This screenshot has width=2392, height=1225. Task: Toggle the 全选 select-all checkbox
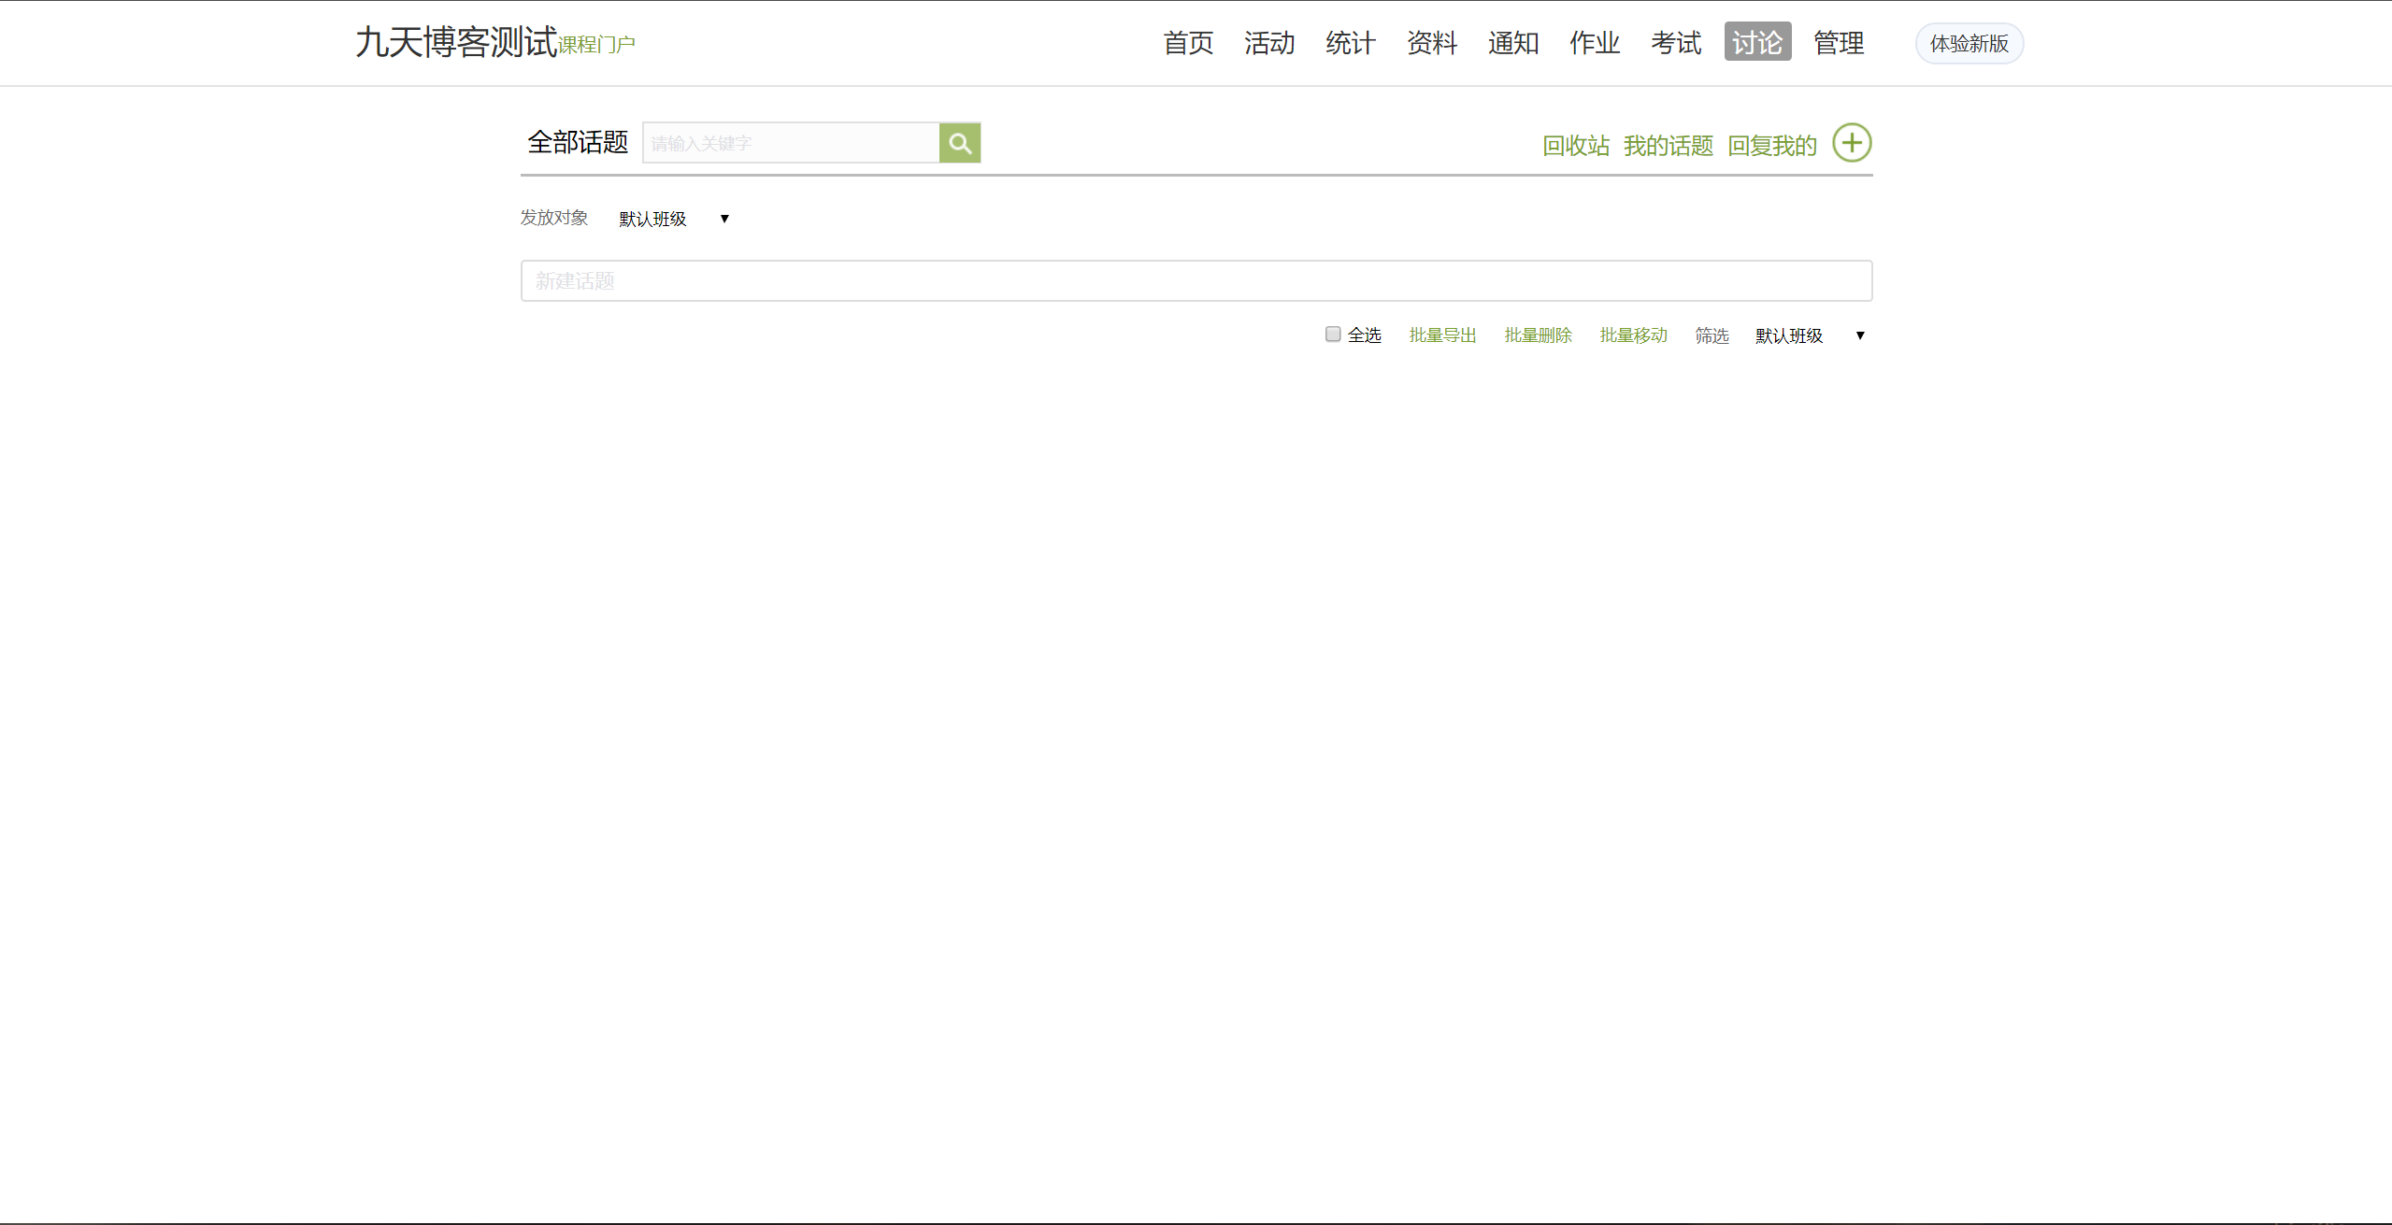pyautogui.click(x=1332, y=334)
